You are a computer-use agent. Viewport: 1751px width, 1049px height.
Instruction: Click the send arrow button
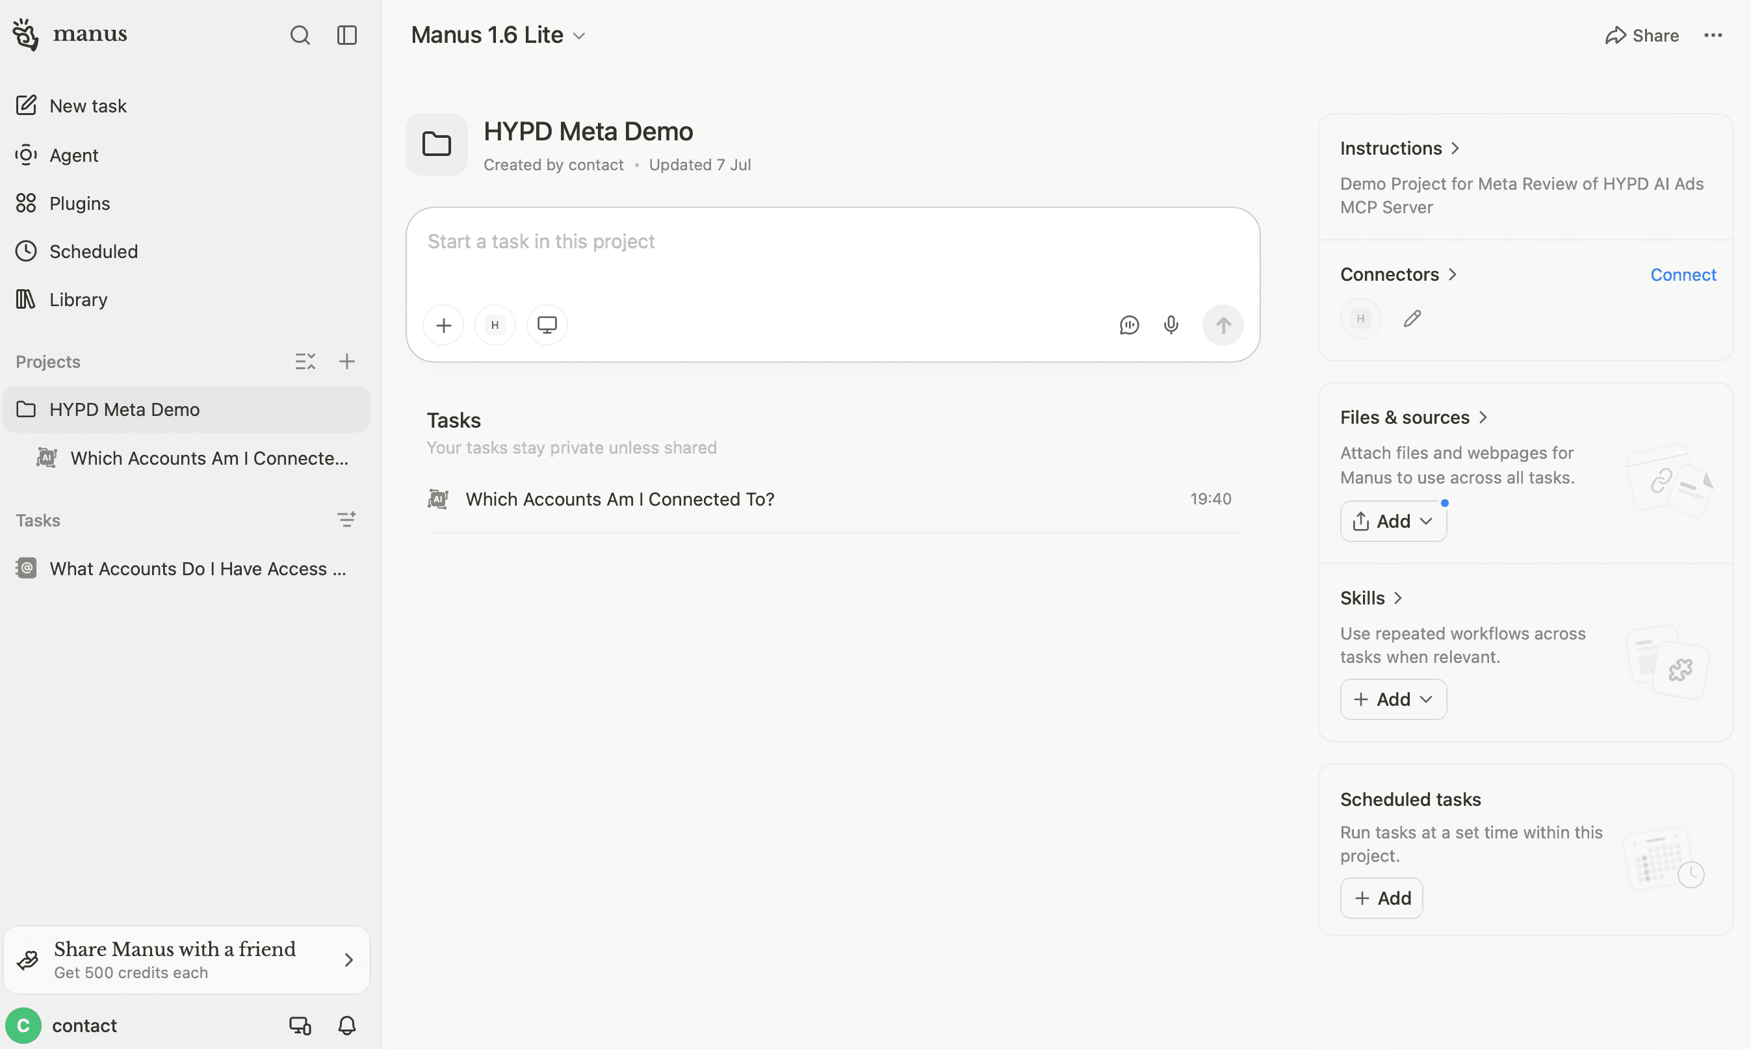point(1223,325)
